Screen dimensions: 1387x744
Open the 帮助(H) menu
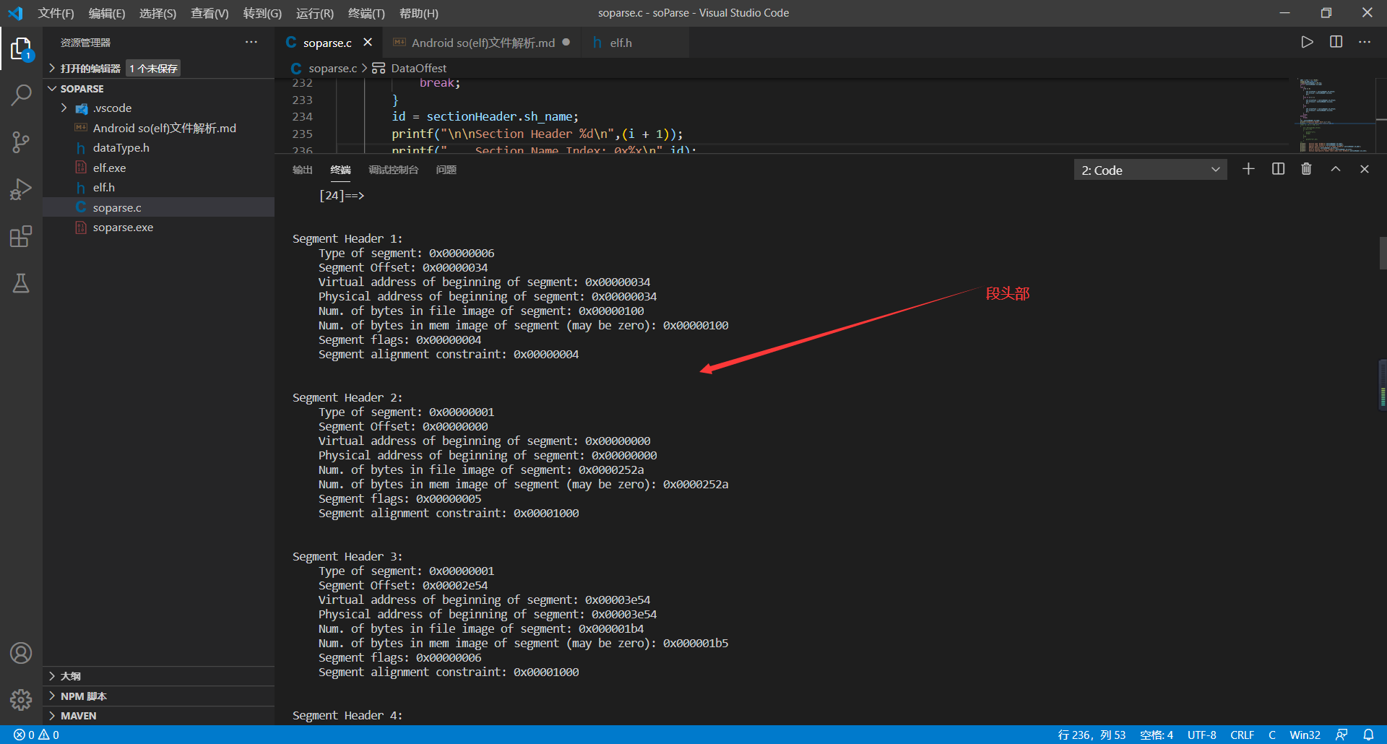coord(419,13)
